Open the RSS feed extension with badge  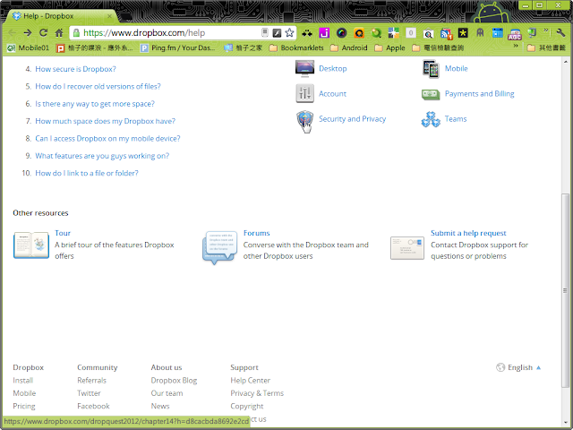(446, 34)
